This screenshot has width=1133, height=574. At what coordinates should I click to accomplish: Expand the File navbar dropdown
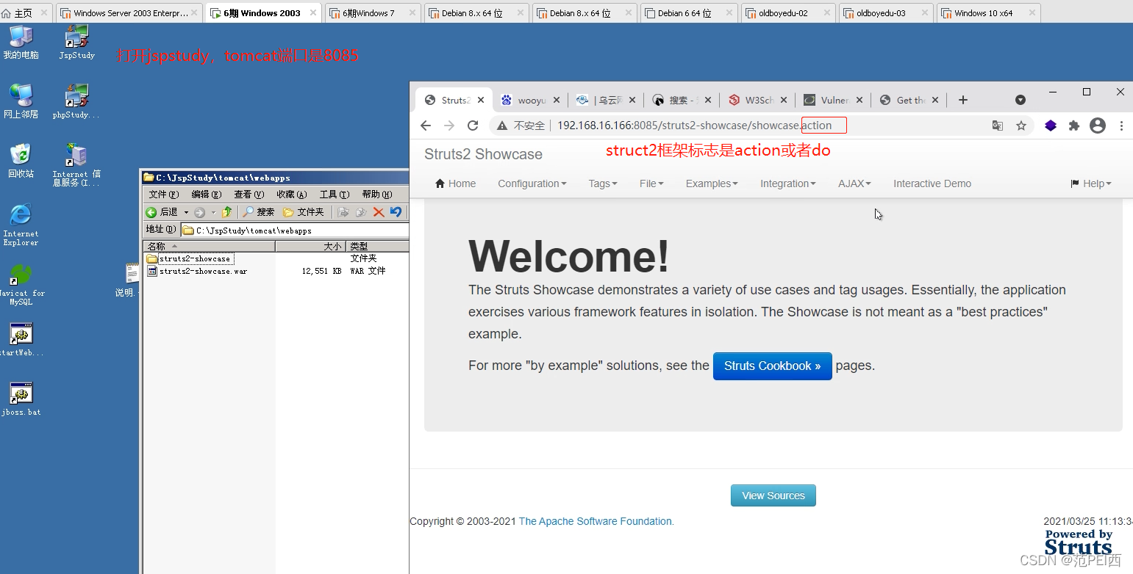coord(651,184)
